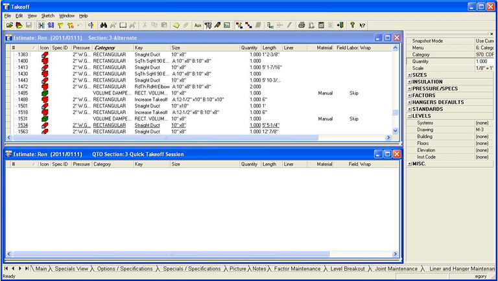The width and height of the screenshot is (498, 281).
Task: Sort by the Category column header in Alternate window
Action: pyautogui.click(x=113, y=48)
